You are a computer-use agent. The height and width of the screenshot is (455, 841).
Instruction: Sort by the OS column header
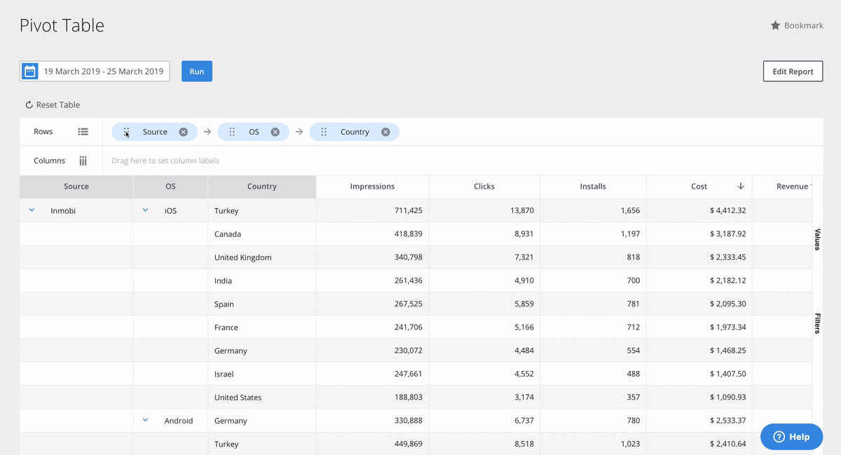[170, 186]
